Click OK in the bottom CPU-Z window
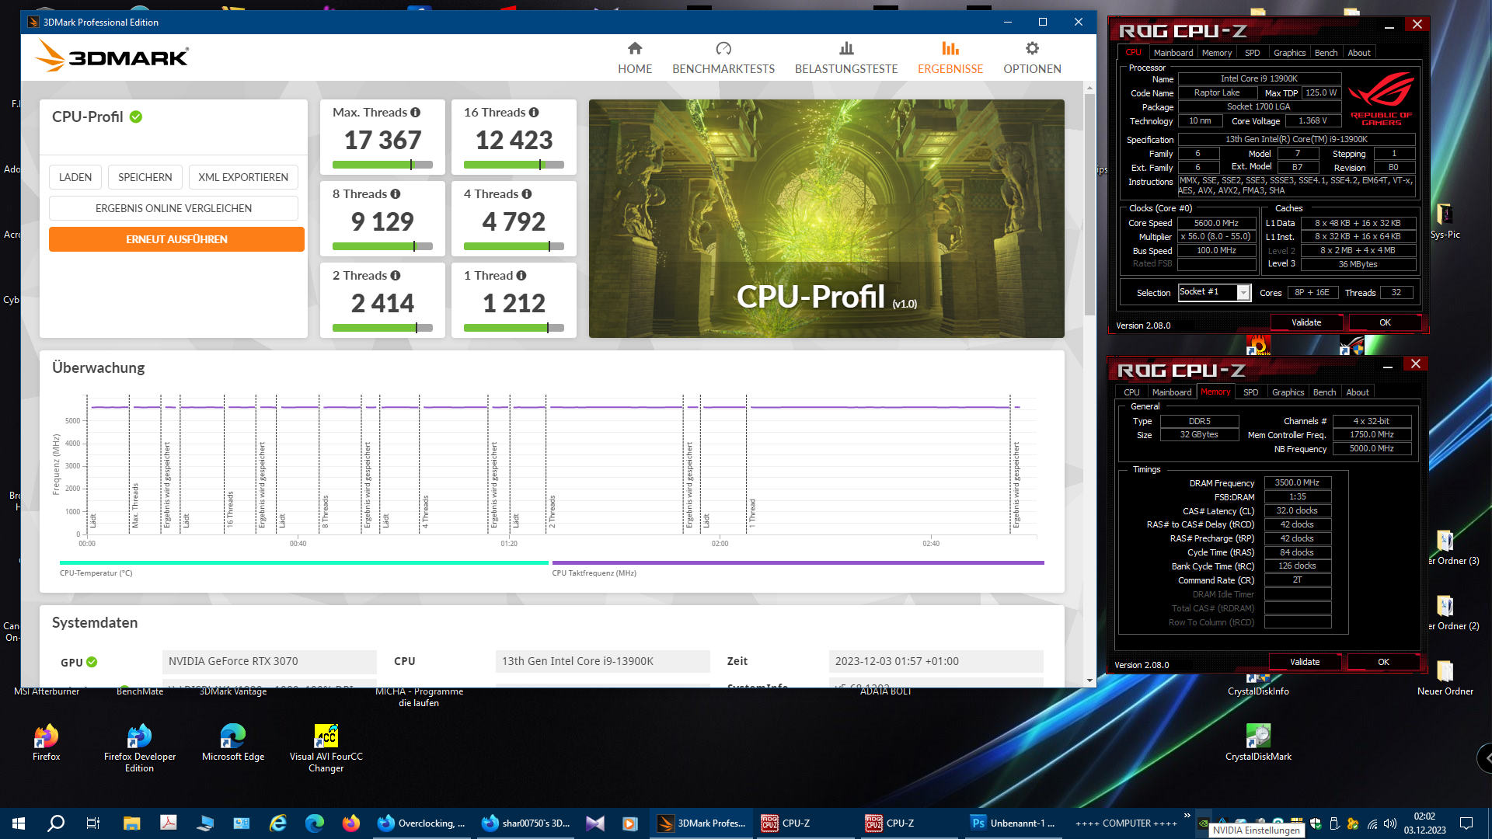Screen dimensions: 1492x839 pyautogui.click(x=1383, y=662)
